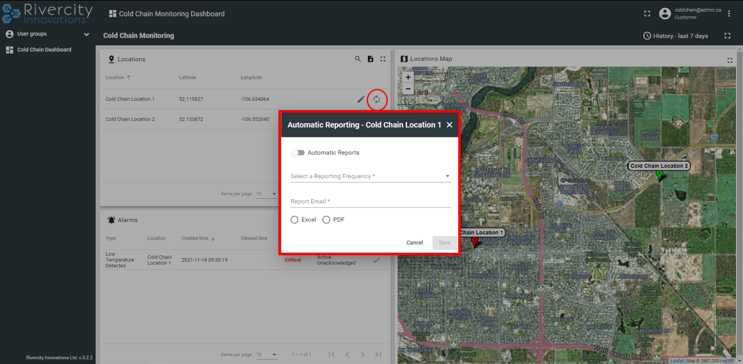Open the Locations panel search icon
743x364 pixels.
[358, 59]
